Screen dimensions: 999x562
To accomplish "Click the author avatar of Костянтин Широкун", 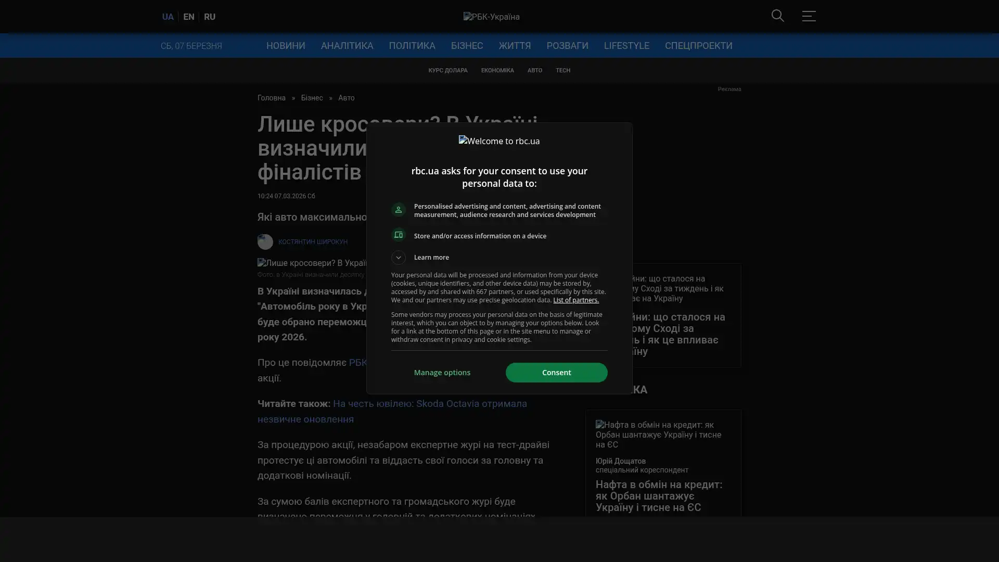I will [x=265, y=242].
